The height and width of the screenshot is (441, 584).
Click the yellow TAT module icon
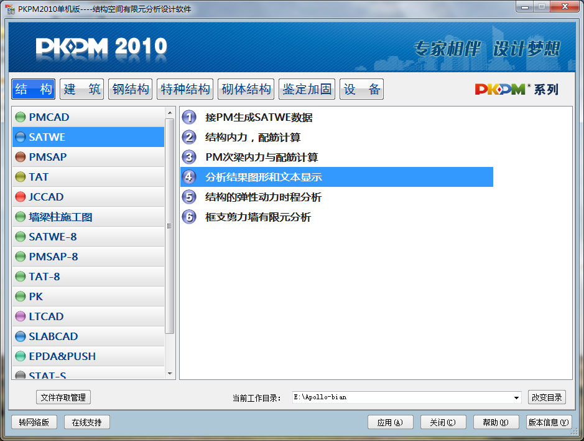click(x=21, y=177)
